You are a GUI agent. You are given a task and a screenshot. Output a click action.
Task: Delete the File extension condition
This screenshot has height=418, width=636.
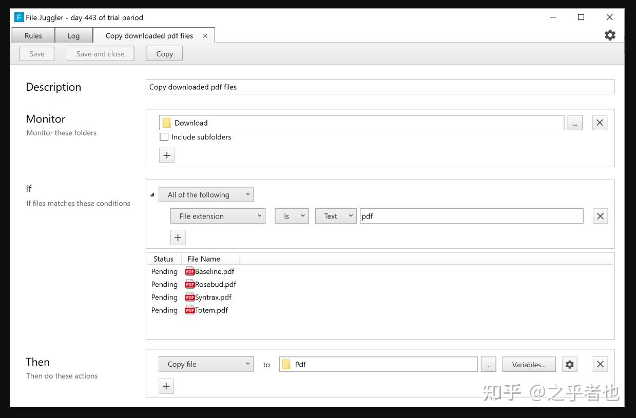tap(600, 216)
